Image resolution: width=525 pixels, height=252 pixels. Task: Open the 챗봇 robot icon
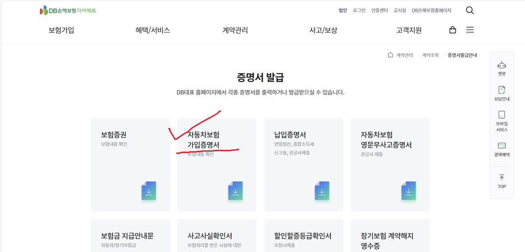coord(501,65)
